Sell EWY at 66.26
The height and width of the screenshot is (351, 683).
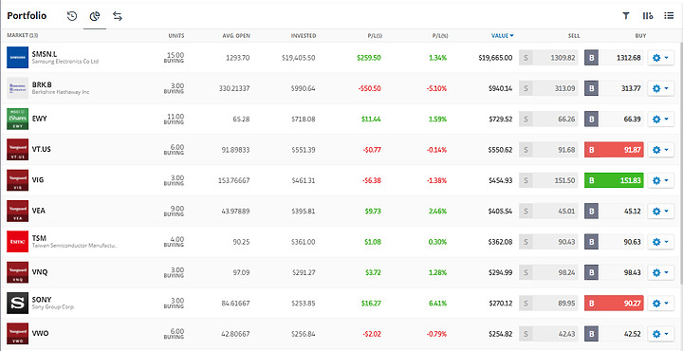pyautogui.click(x=548, y=119)
